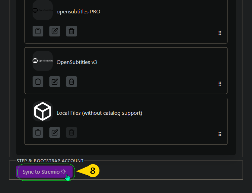Copy the opensubtitles PRO addon URL
The height and width of the screenshot is (193, 252).
tap(38, 31)
